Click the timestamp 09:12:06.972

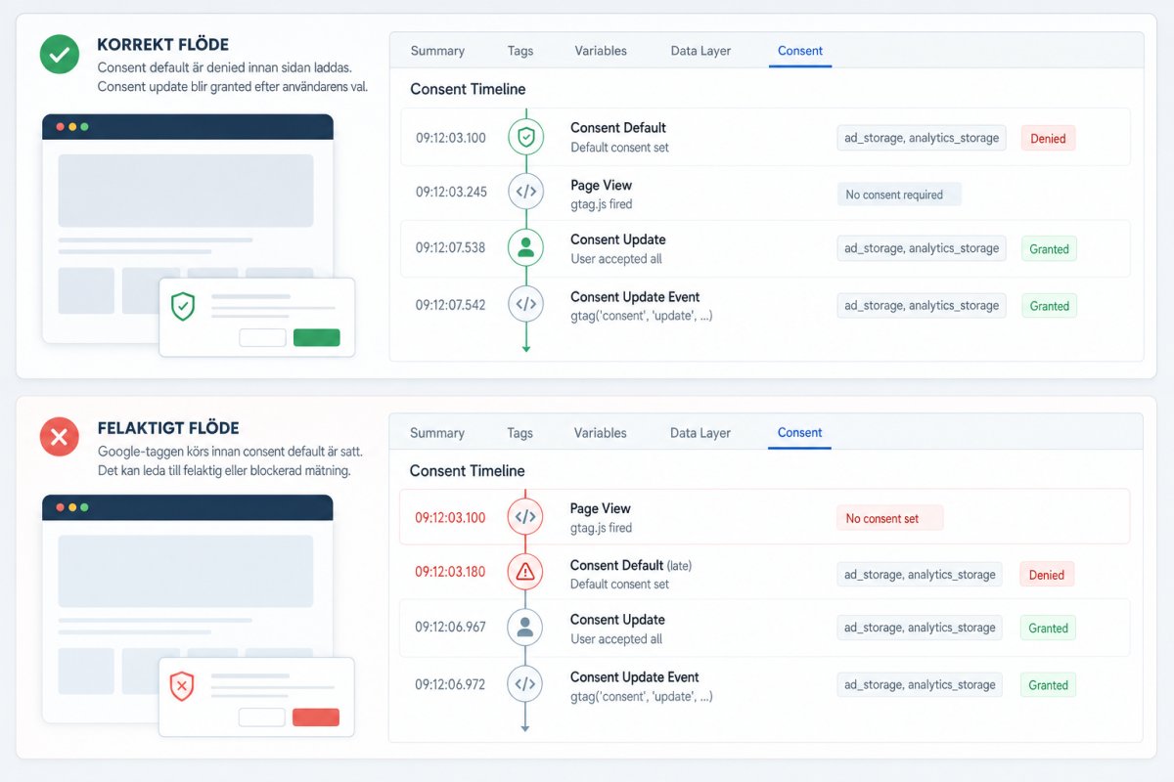(450, 684)
